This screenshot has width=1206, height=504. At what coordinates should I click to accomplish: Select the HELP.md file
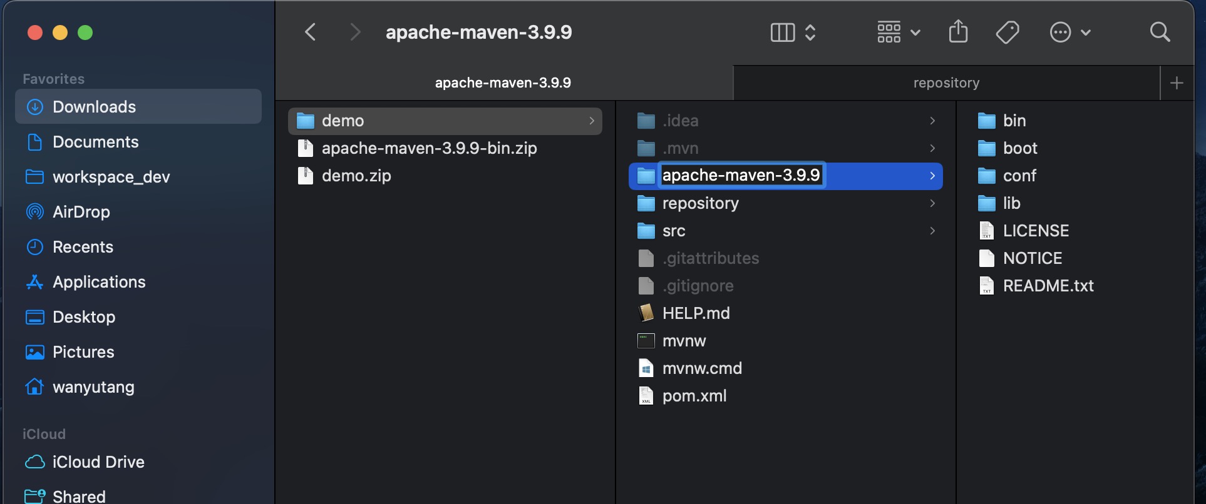785,313
